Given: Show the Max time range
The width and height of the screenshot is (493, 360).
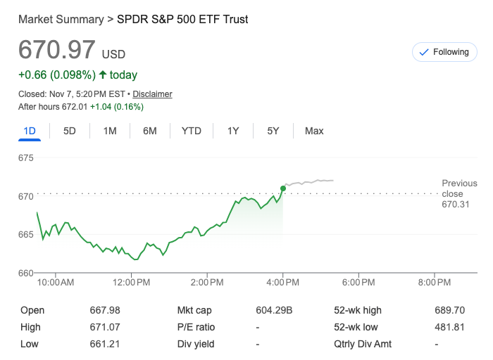Looking at the screenshot, I should [x=314, y=131].
